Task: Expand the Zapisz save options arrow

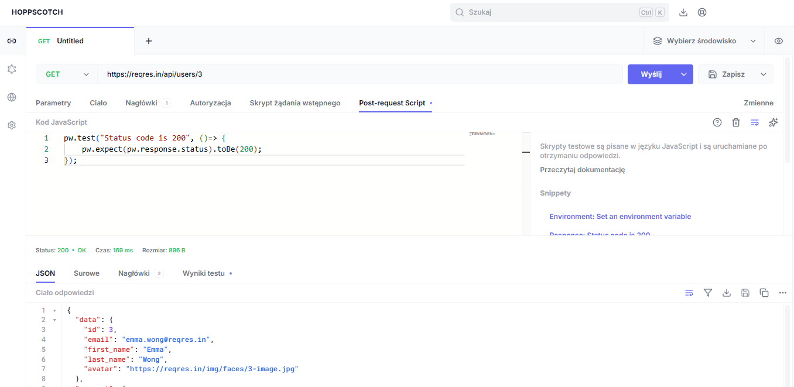Action: (764, 74)
